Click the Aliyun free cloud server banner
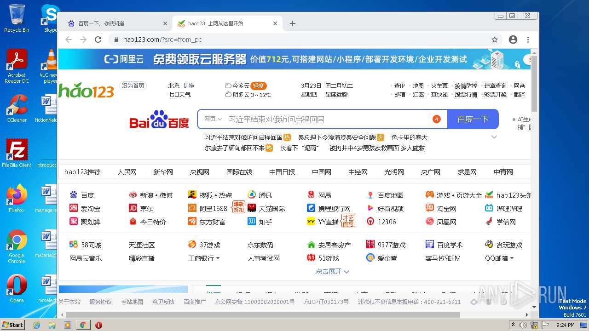 [x=294, y=59]
